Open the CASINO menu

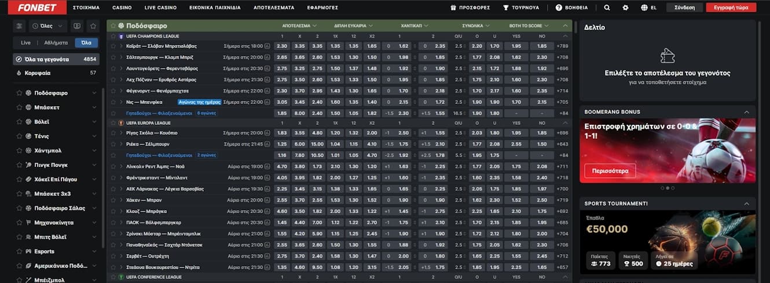[x=122, y=8]
